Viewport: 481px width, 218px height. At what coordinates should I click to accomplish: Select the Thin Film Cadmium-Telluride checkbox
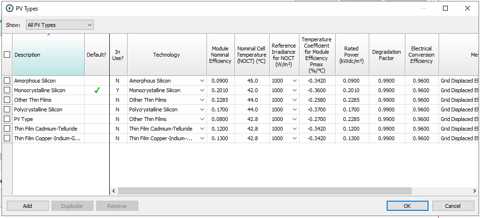(x=7, y=129)
